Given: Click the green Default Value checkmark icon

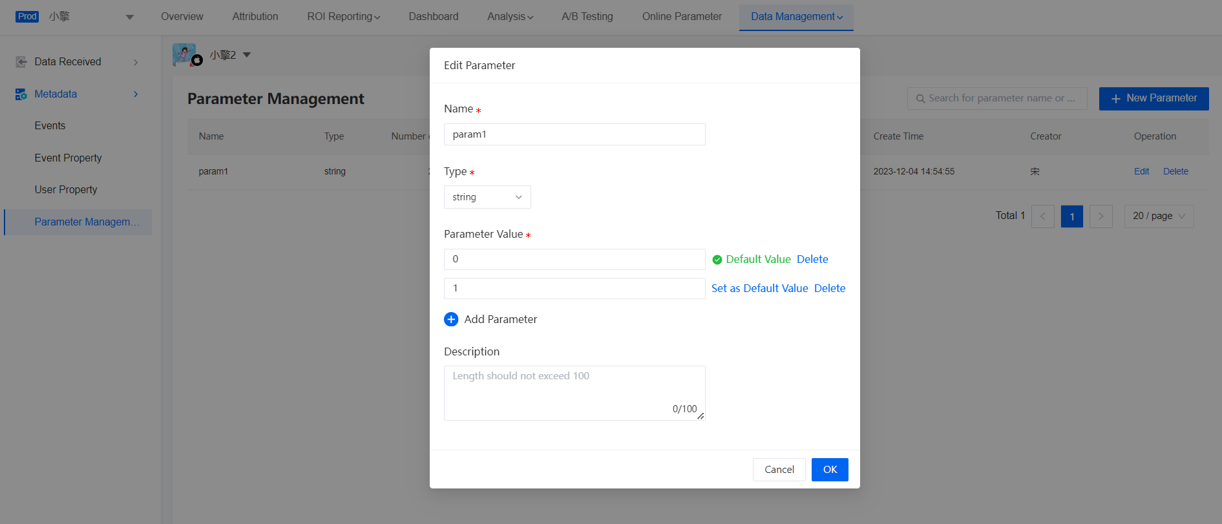Looking at the screenshot, I should click(717, 260).
